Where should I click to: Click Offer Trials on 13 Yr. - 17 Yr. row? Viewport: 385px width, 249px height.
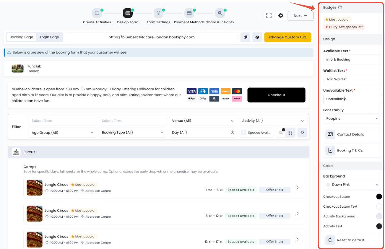tap(274, 242)
